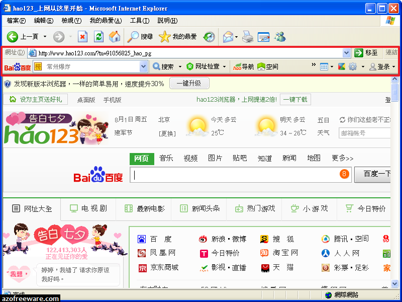Print the page with printer icon

pos(248,37)
